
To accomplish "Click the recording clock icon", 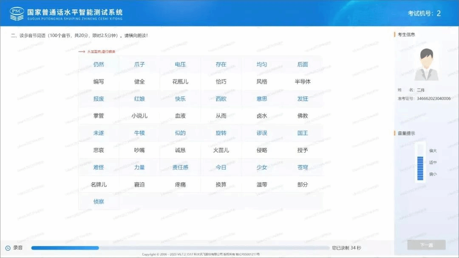I will pos(8,248).
